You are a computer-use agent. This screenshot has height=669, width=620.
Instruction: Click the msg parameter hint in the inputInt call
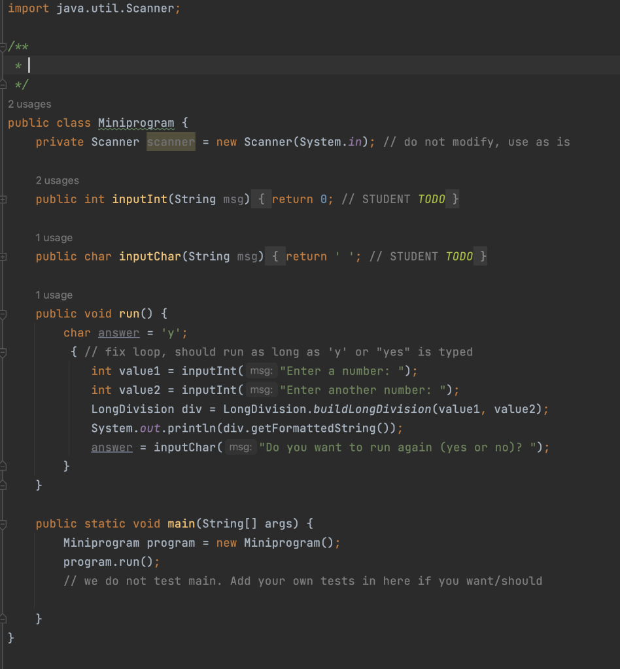[260, 370]
